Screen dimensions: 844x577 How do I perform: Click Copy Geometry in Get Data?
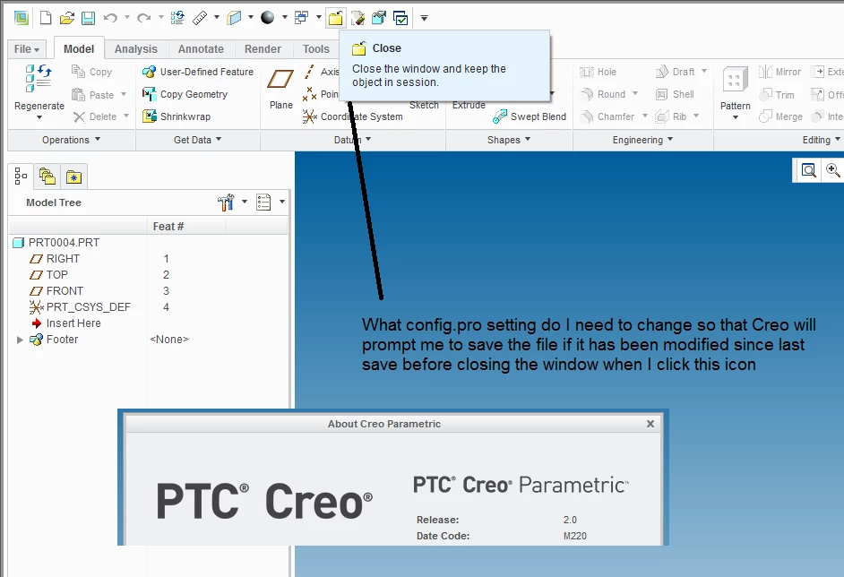(x=185, y=94)
